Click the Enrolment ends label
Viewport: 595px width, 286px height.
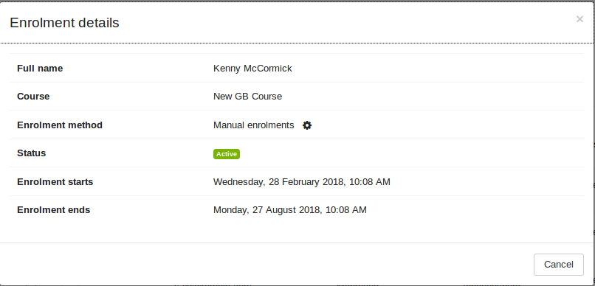(53, 210)
